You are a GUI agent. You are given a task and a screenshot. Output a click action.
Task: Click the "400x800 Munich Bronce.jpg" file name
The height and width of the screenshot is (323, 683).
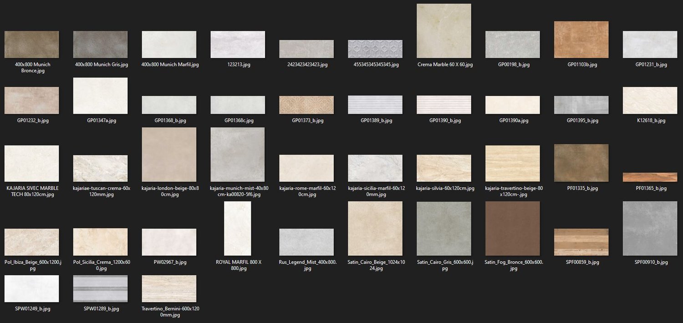click(x=32, y=68)
